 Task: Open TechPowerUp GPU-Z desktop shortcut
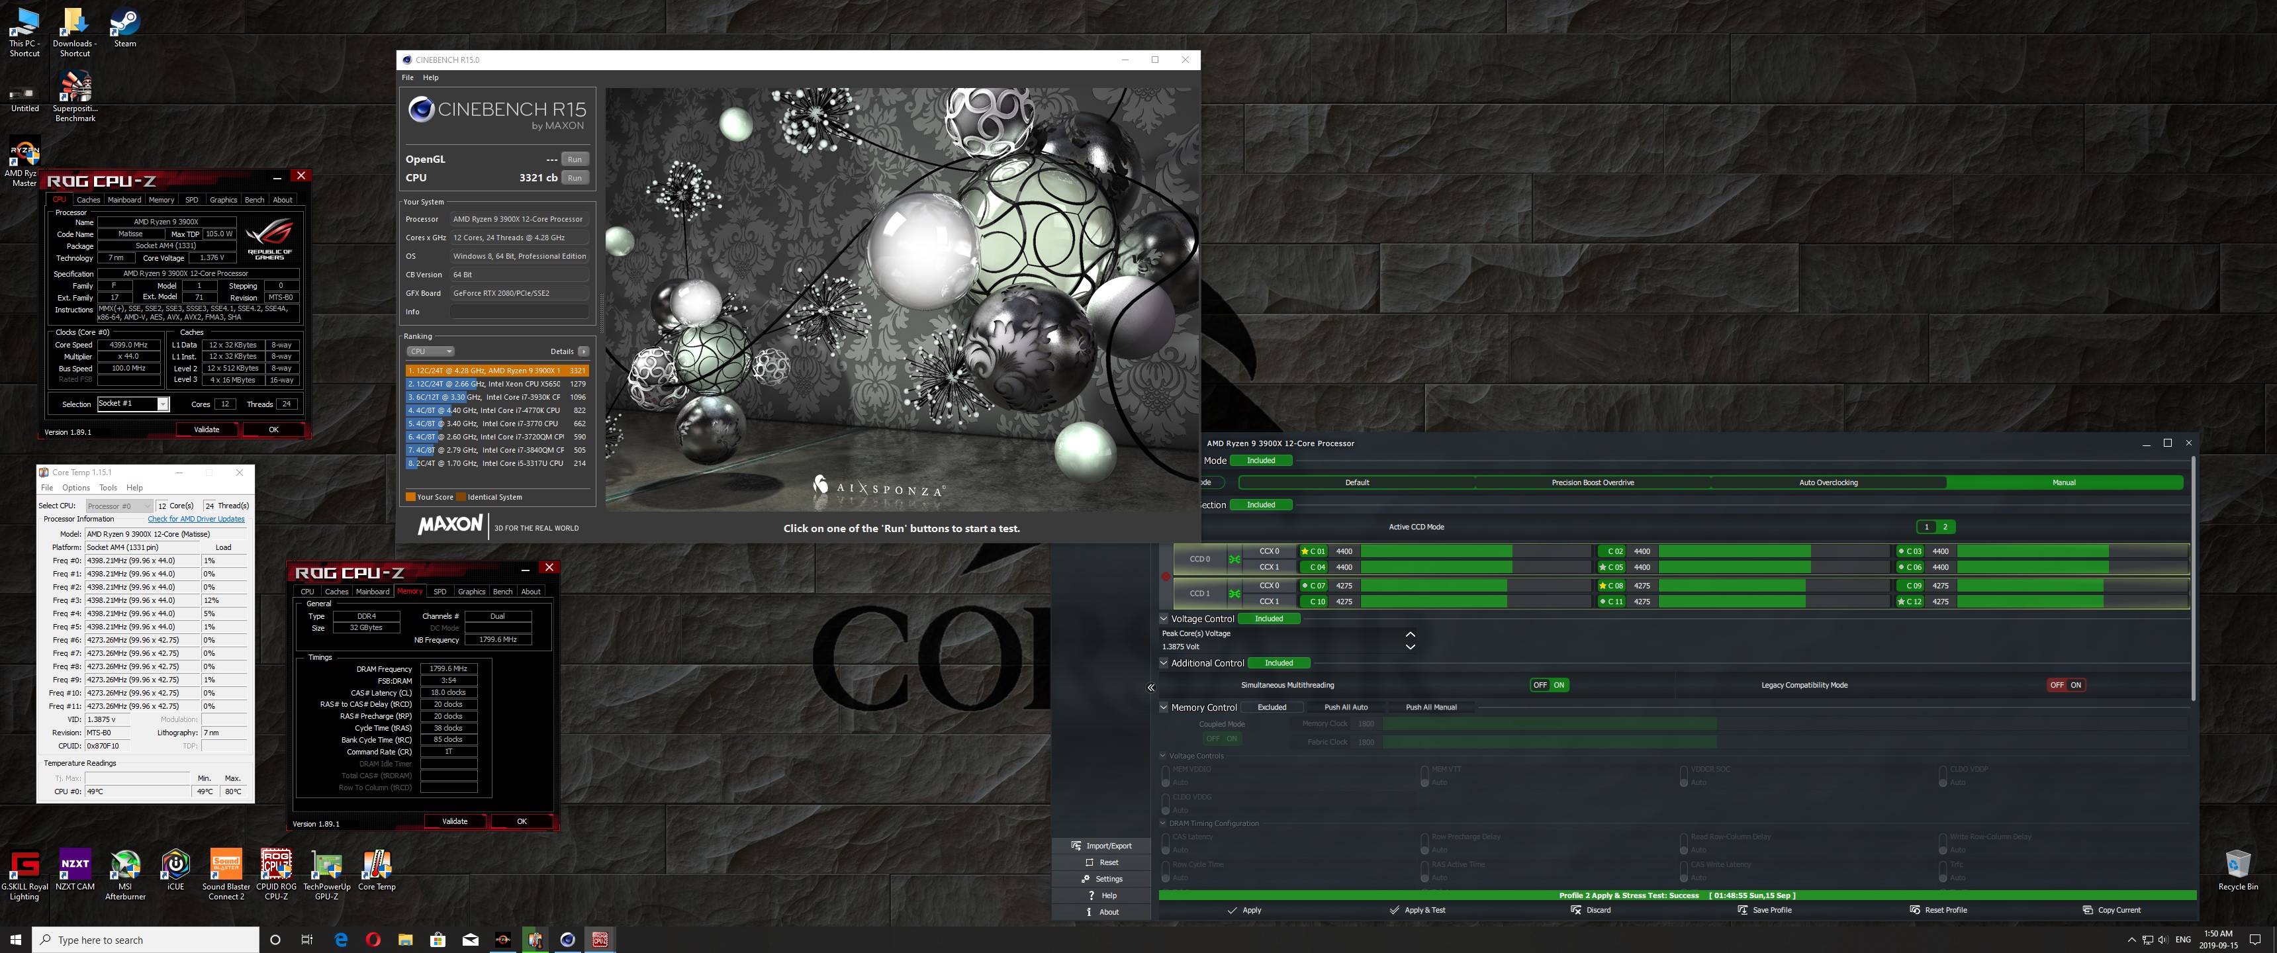click(327, 875)
